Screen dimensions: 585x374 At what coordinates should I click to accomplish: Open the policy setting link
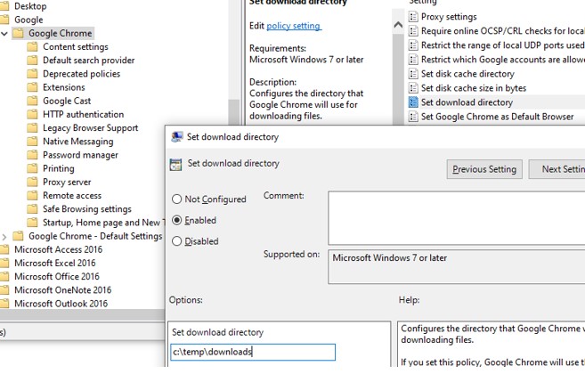coord(294,27)
